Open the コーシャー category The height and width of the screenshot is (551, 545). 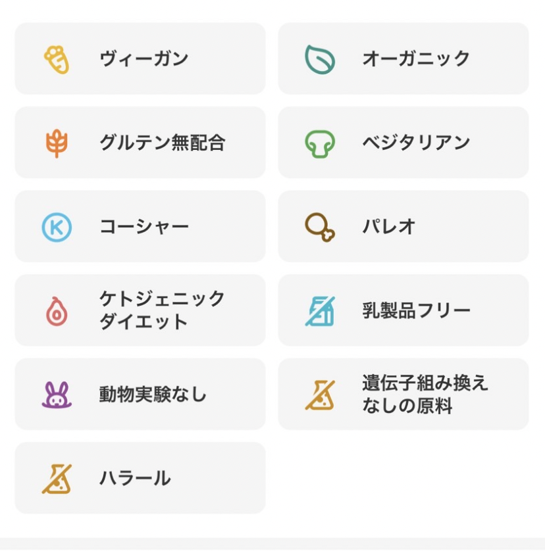coord(140,226)
